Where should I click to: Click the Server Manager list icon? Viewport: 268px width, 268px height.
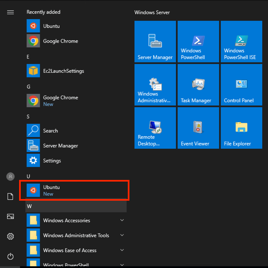(33, 145)
